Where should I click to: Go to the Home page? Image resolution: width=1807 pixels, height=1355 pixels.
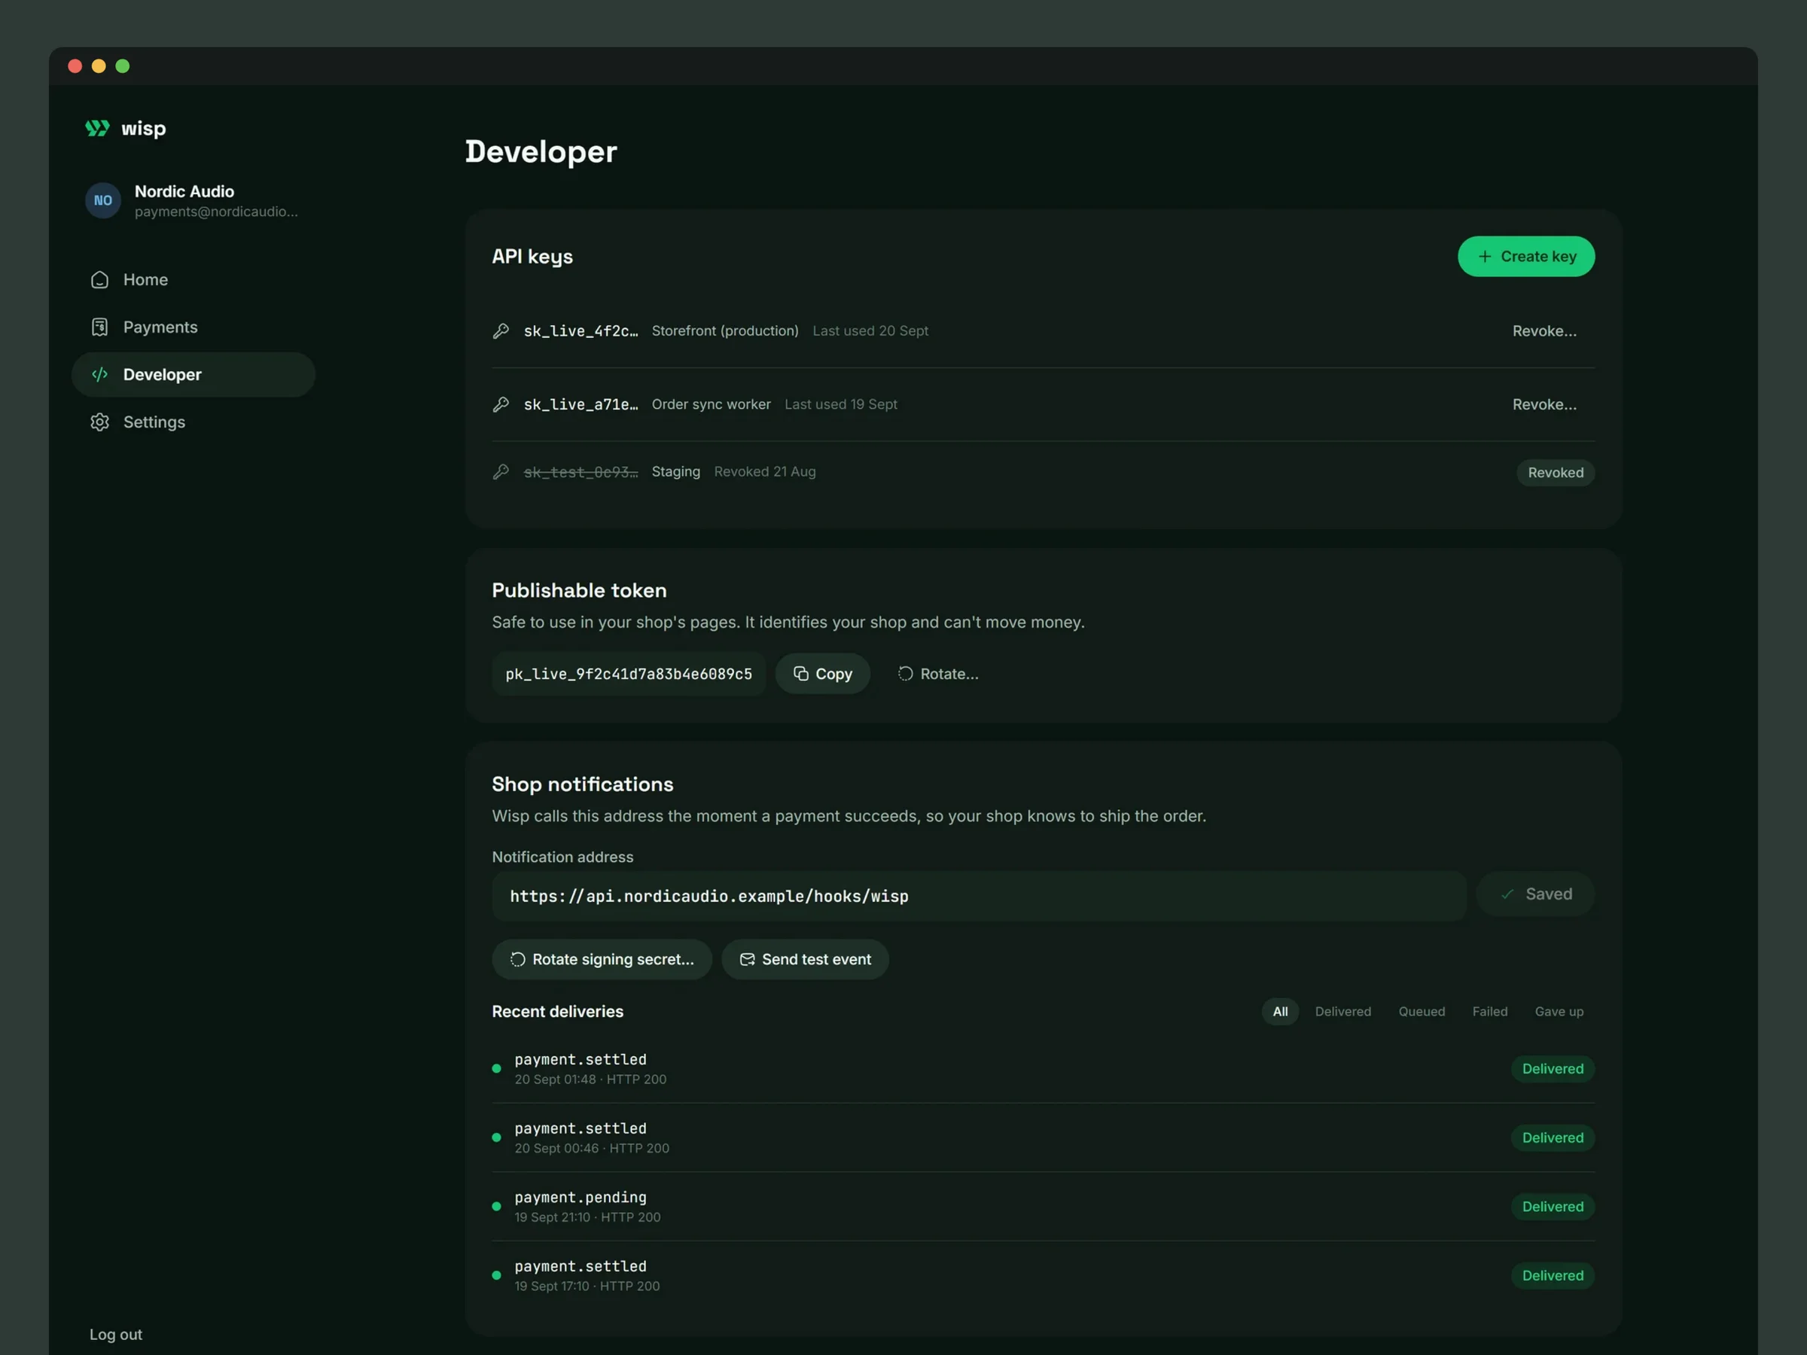(x=193, y=280)
